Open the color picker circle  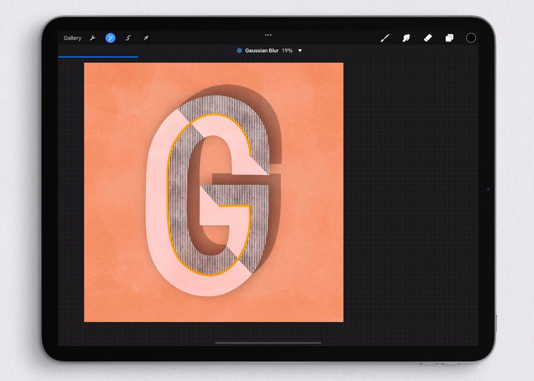470,37
